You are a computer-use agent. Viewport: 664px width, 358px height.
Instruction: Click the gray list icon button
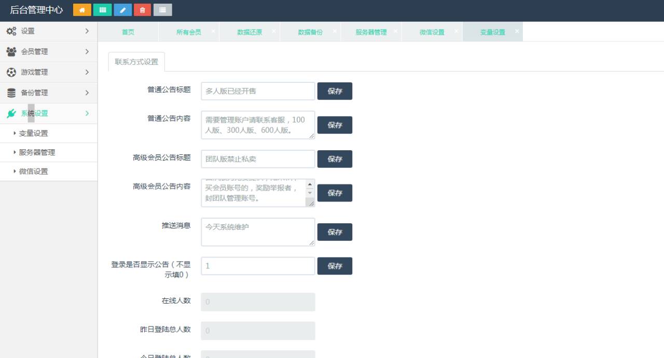pyautogui.click(x=163, y=10)
